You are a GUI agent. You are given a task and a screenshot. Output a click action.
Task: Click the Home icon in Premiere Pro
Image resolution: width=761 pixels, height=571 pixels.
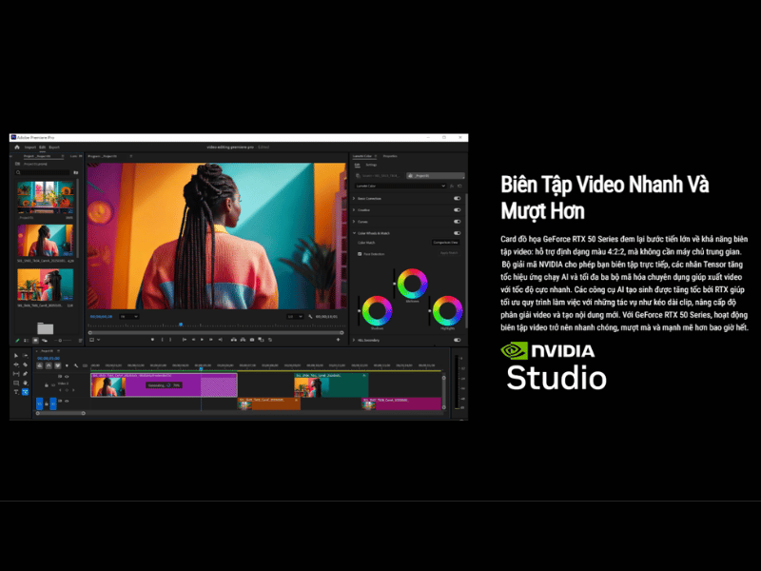click(x=17, y=148)
